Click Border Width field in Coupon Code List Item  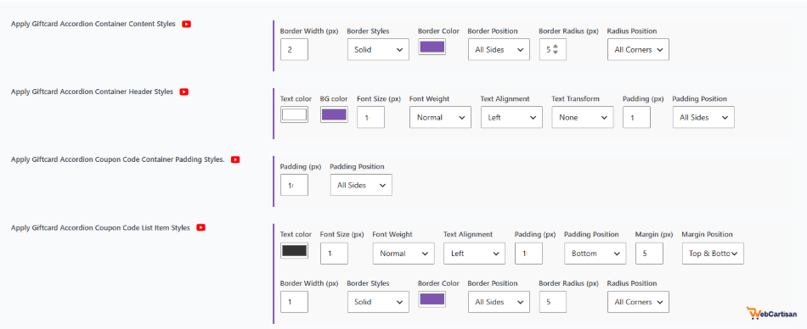(295, 302)
